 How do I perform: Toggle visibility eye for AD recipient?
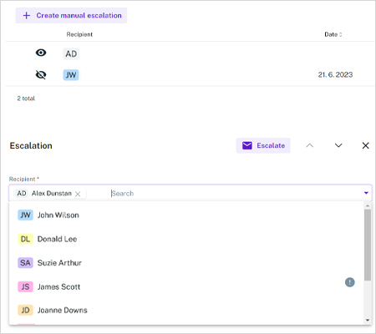pyautogui.click(x=41, y=53)
